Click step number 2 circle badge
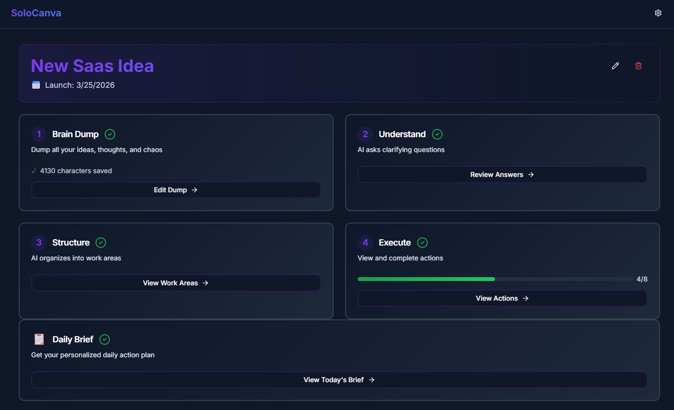The width and height of the screenshot is (674, 410). click(x=365, y=134)
